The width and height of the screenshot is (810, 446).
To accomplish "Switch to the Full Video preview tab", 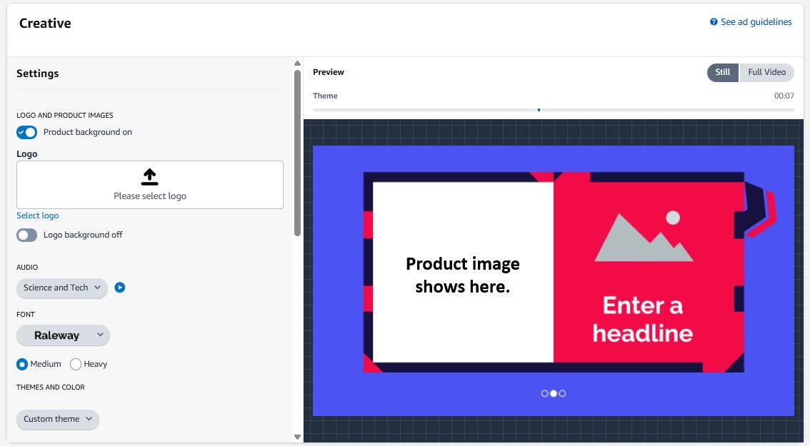I will click(x=766, y=72).
